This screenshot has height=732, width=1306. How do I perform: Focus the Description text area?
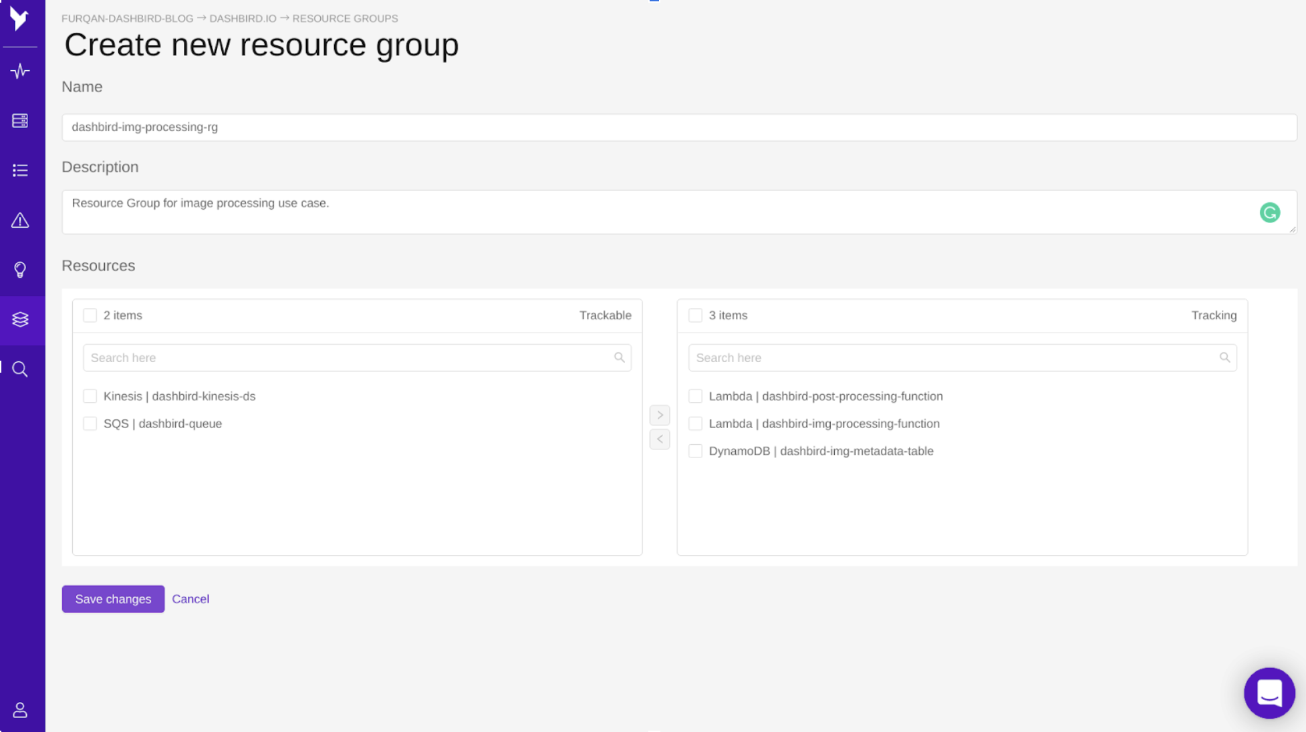click(x=679, y=212)
